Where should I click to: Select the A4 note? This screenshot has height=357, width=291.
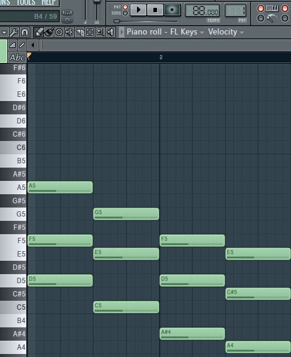[258, 347]
